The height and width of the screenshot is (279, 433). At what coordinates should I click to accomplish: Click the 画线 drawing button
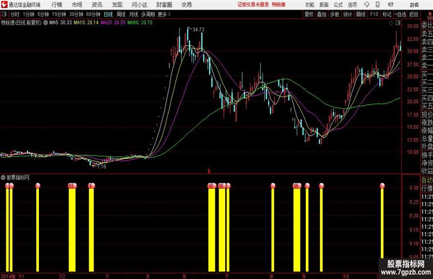click(361, 14)
